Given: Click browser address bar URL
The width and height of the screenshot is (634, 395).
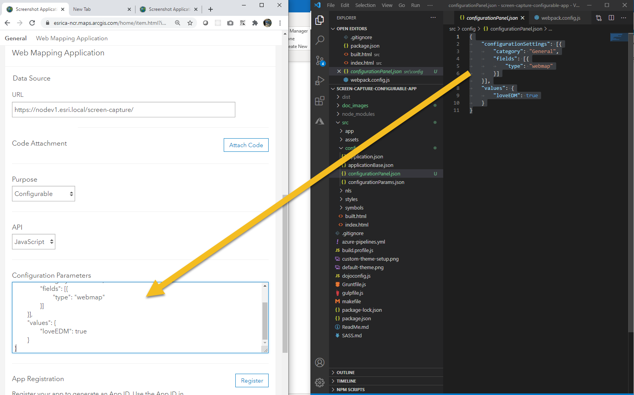Looking at the screenshot, I should point(110,23).
